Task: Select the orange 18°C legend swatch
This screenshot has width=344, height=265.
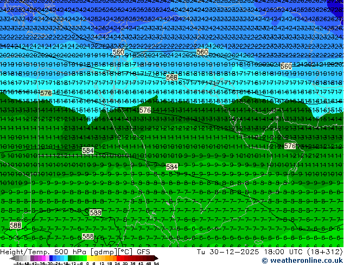Action: click(111, 258)
